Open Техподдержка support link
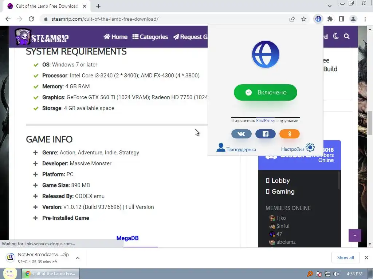 point(236,148)
